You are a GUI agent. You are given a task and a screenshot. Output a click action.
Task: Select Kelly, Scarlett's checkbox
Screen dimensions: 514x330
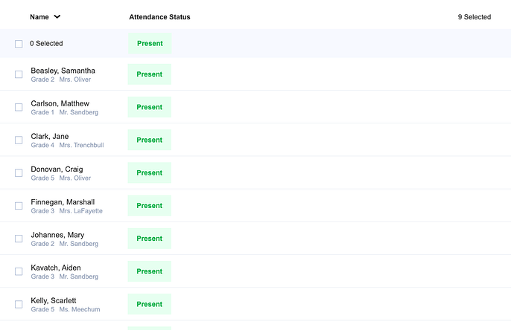click(x=19, y=304)
